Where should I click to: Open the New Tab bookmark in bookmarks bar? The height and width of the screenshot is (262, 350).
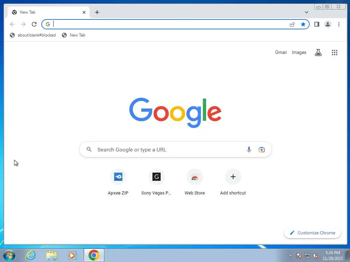[x=74, y=35]
